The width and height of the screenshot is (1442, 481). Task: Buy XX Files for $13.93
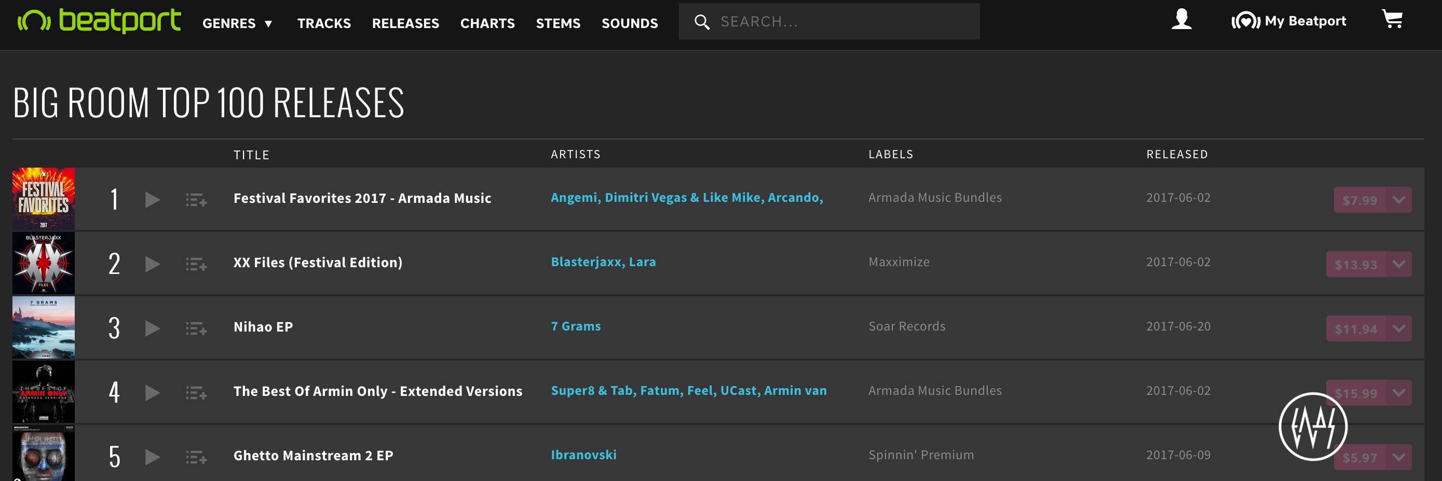click(1355, 265)
